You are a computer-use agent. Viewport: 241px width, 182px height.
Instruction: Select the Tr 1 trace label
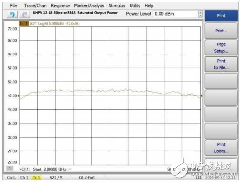pyautogui.click(x=24, y=24)
